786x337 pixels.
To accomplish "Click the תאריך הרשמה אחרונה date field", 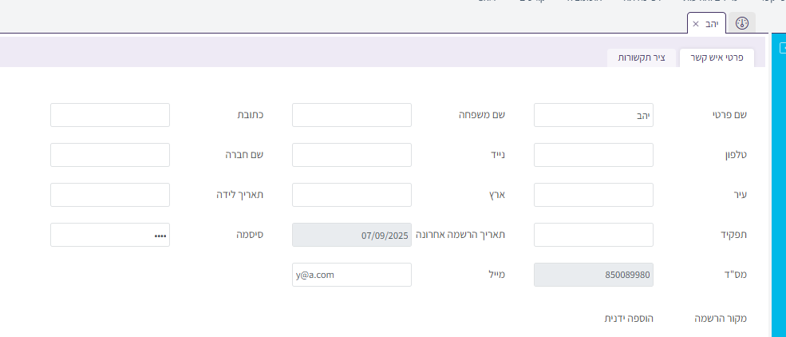I will click(351, 235).
